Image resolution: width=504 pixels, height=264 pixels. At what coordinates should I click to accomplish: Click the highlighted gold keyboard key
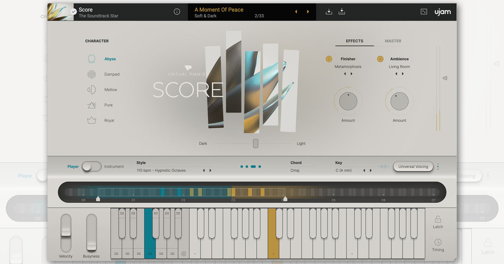(x=273, y=233)
